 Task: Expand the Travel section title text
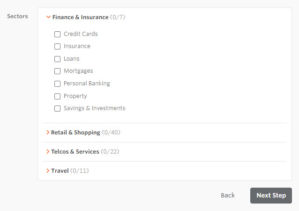60,171
